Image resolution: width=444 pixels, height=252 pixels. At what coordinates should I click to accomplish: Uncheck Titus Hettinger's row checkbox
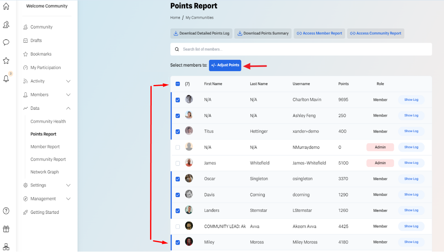[177, 132]
